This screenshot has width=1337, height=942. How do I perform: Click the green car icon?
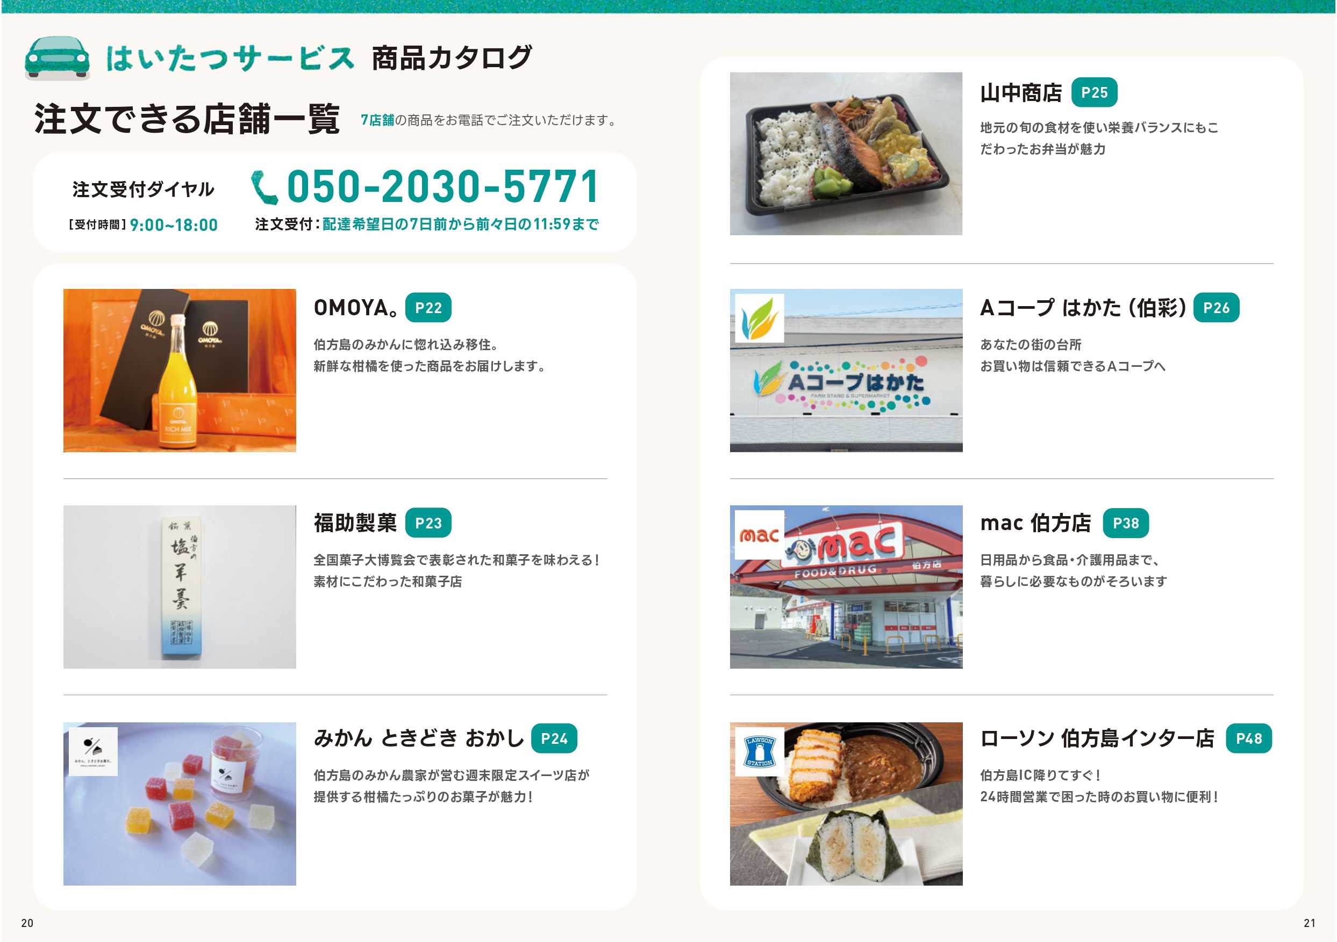[x=57, y=57]
